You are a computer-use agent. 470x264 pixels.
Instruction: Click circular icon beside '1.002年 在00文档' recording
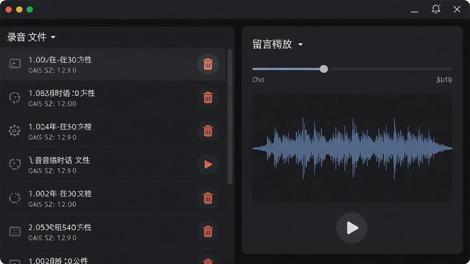15,198
